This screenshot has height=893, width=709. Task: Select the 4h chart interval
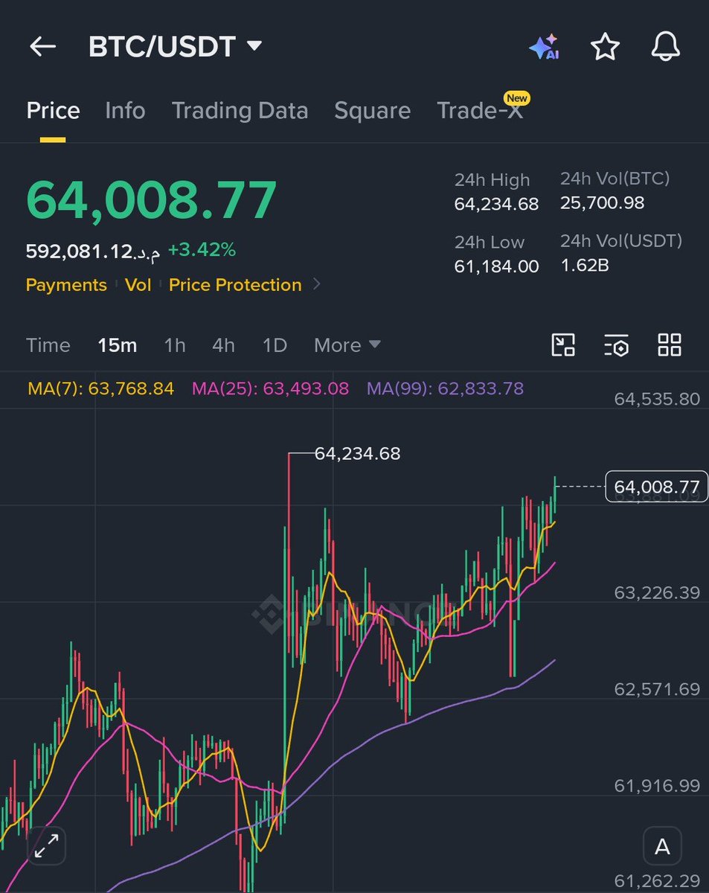coord(223,345)
